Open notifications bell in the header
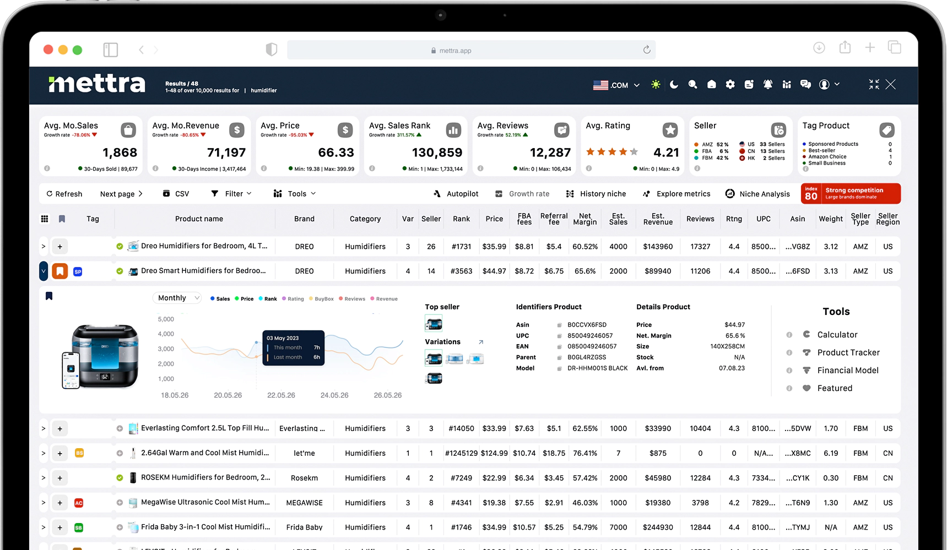This screenshot has width=947, height=550. click(x=767, y=84)
